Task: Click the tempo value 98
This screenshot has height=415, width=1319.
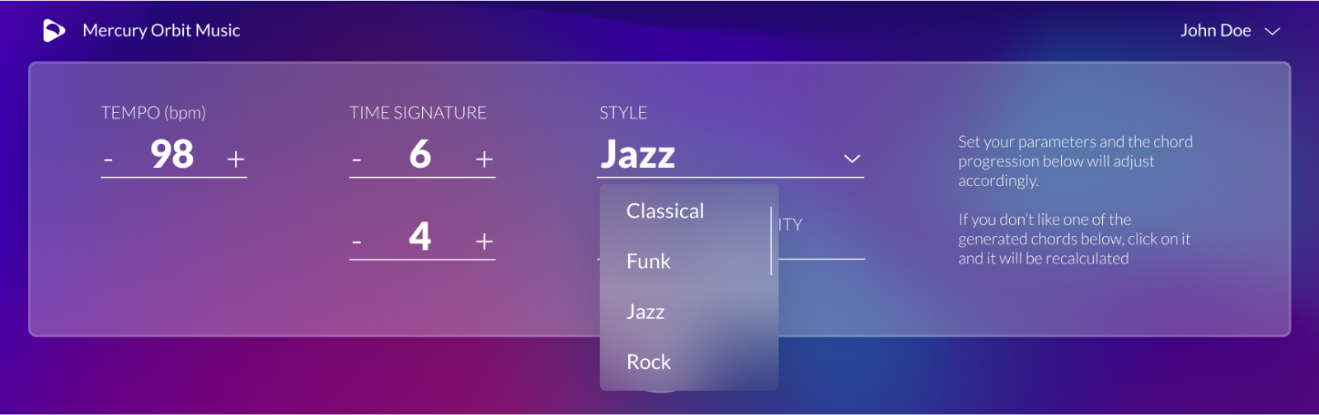Action: [171, 155]
